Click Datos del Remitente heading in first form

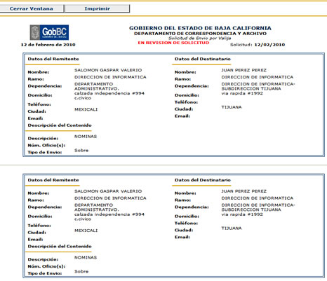tap(53, 59)
